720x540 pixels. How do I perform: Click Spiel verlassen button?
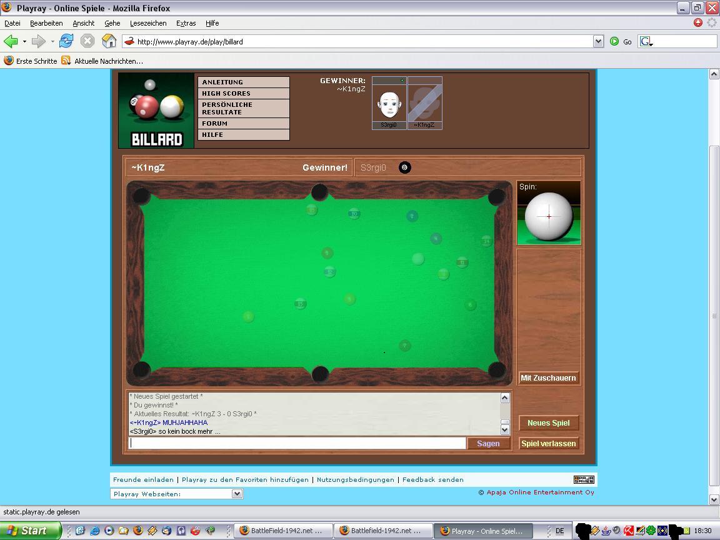[x=548, y=444]
